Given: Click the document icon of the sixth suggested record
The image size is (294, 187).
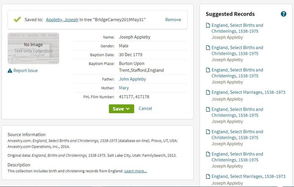Looking at the screenshot, I should (208, 132).
